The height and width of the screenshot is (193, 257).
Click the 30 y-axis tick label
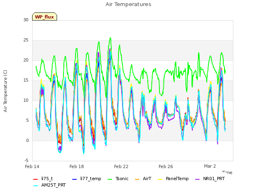tap(26, 20)
